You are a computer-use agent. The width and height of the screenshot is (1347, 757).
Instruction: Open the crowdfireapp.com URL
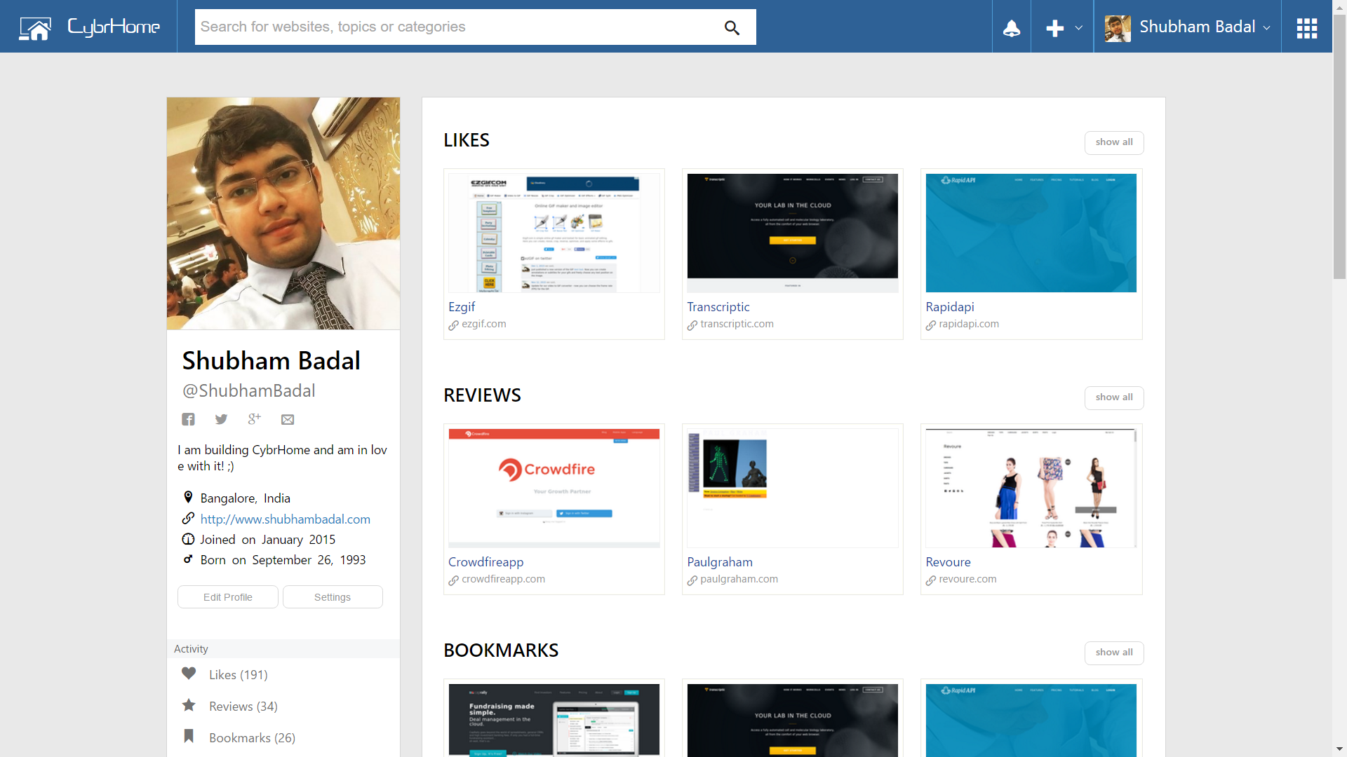503,579
